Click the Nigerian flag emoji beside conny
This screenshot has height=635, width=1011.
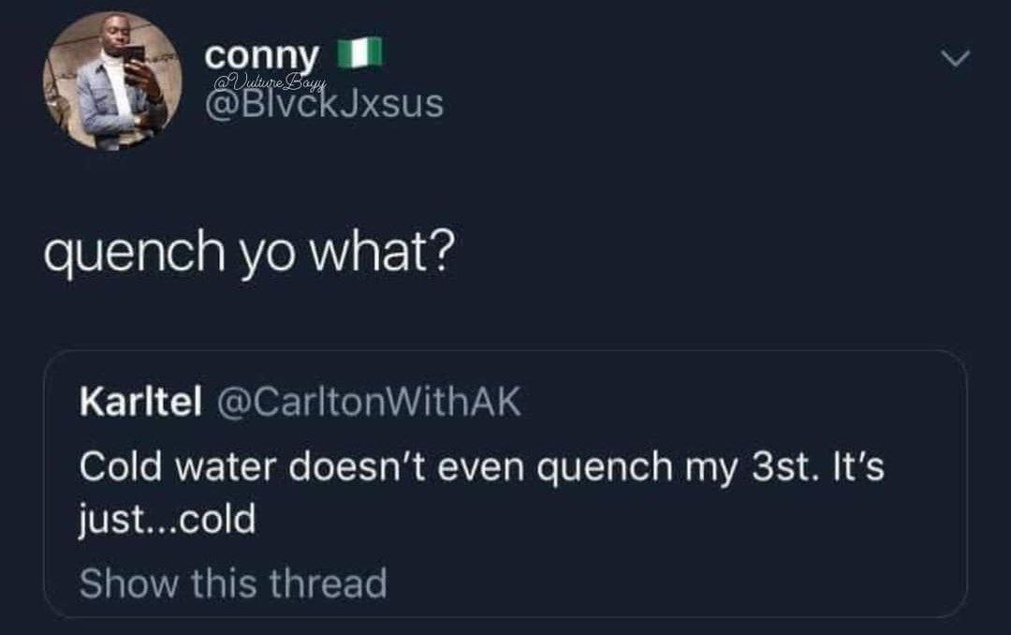pos(361,52)
